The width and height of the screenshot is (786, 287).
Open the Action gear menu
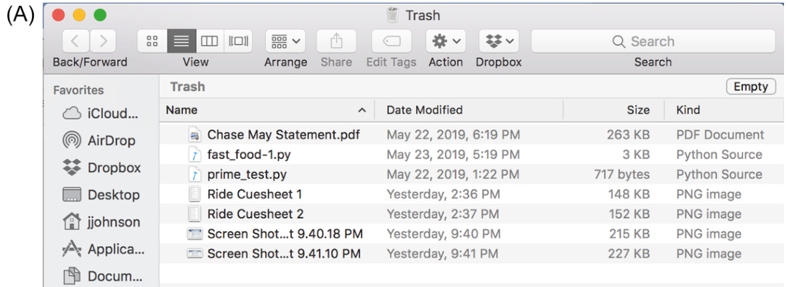446,41
